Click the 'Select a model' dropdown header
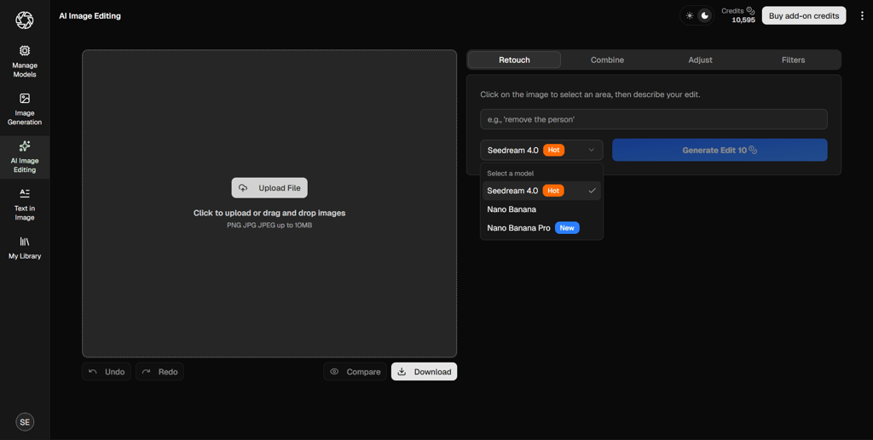This screenshot has width=873, height=440. pos(511,174)
